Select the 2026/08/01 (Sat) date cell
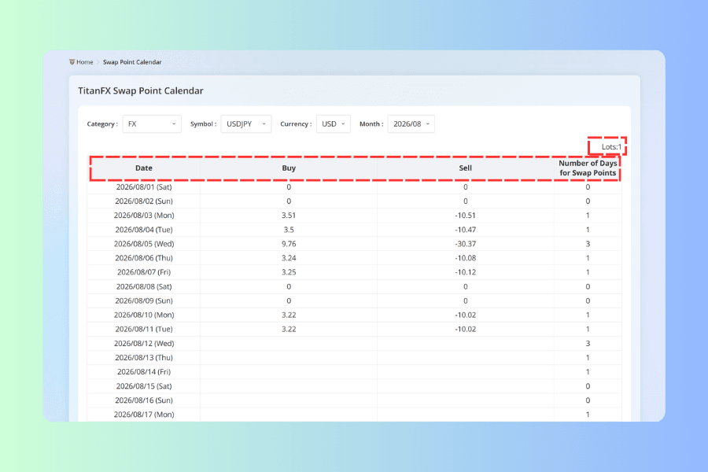The width and height of the screenshot is (708, 472). click(144, 187)
